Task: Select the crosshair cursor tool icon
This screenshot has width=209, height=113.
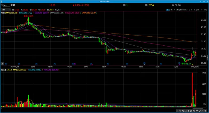Action: point(194,111)
